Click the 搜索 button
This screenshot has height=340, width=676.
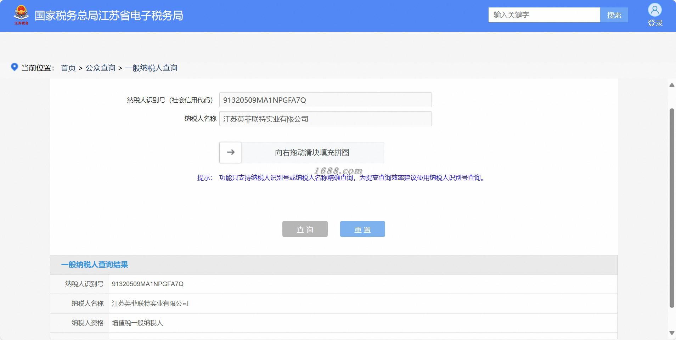click(614, 15)
